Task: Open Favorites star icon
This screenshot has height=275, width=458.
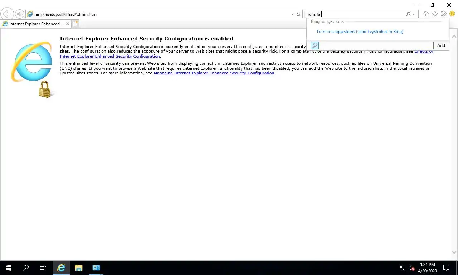Action: tap(435, 14)
